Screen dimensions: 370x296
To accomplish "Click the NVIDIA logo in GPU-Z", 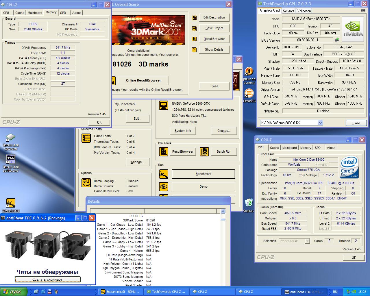I will click(353, 29).
